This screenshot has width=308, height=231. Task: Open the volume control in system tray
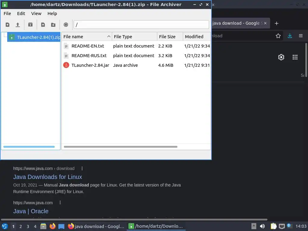coord(262,226)
